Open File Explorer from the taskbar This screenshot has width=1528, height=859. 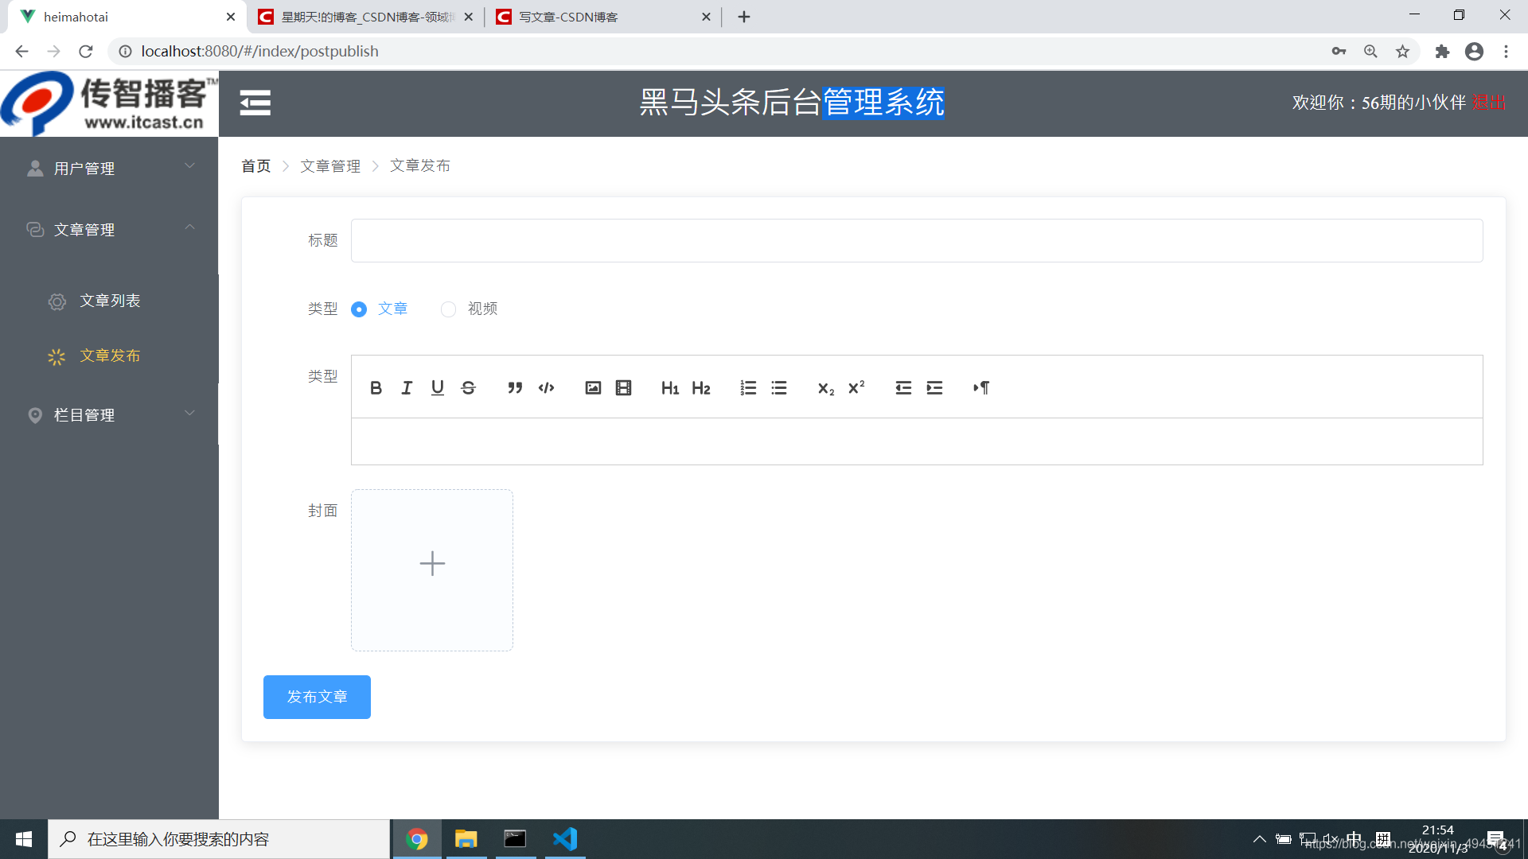click(x=466, y=839)
